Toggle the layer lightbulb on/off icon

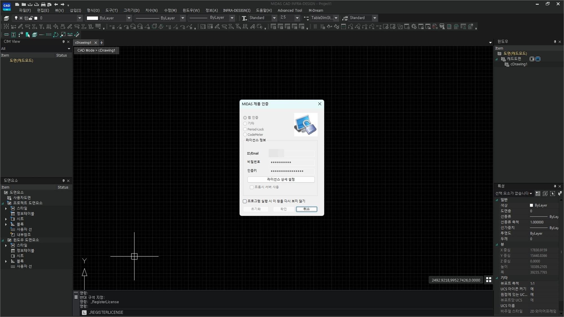[16, 18]
